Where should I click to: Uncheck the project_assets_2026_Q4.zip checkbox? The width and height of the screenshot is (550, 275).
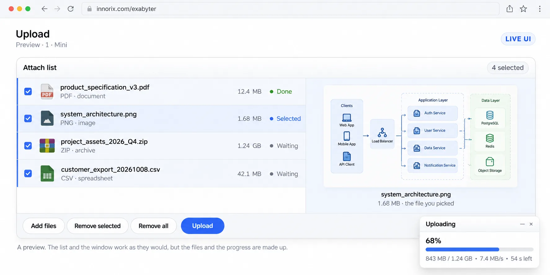[x=28, y=146]
